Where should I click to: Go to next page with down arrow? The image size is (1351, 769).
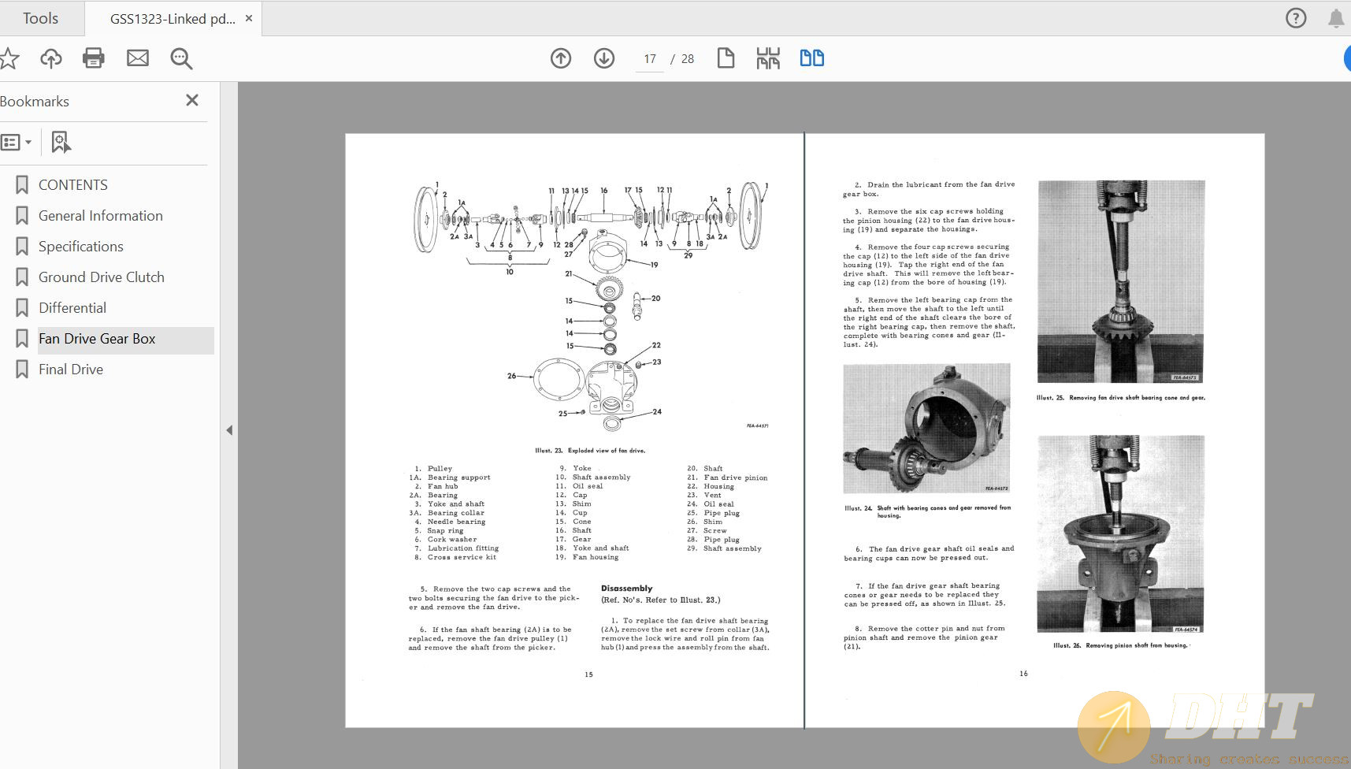[604, 58]
